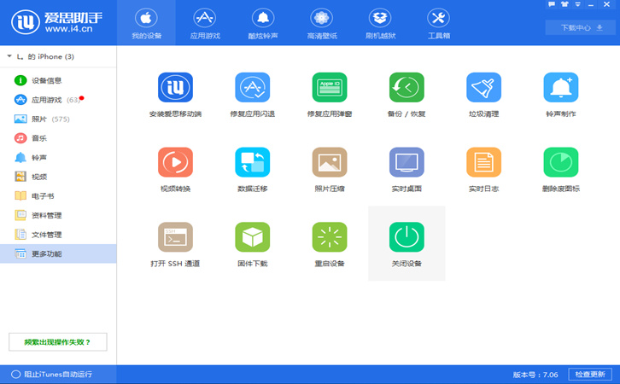Open the 视频转换 video converter
This screenshot has width=620, height=384.
pos(175,162)
